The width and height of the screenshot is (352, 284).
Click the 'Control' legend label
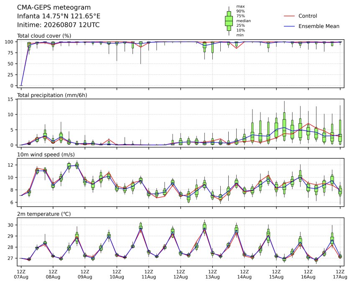[x=308, y=16]
